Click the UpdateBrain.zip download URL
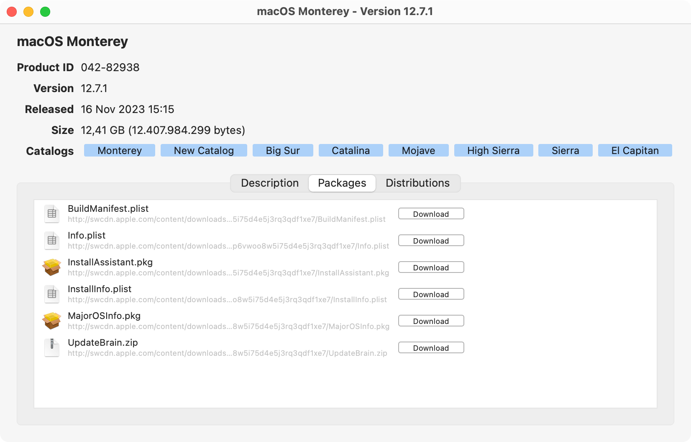Screen dimensions: 691x442 [x=228, y=353]
